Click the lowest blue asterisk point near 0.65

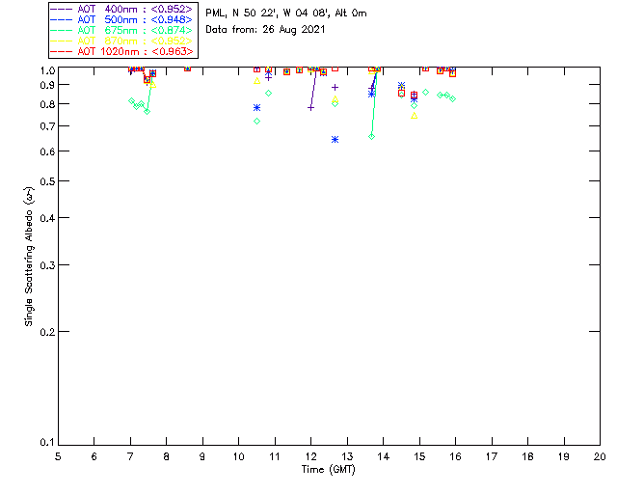(335, 140)
